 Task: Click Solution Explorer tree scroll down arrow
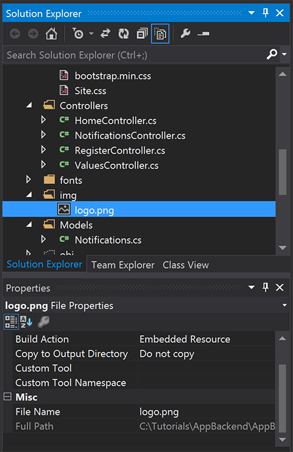(283, 247)
